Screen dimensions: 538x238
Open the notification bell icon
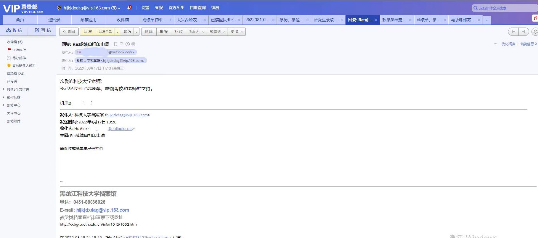pos(129,8)
